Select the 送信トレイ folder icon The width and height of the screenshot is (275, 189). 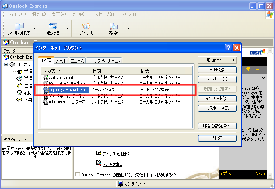(x=19, y=79)
